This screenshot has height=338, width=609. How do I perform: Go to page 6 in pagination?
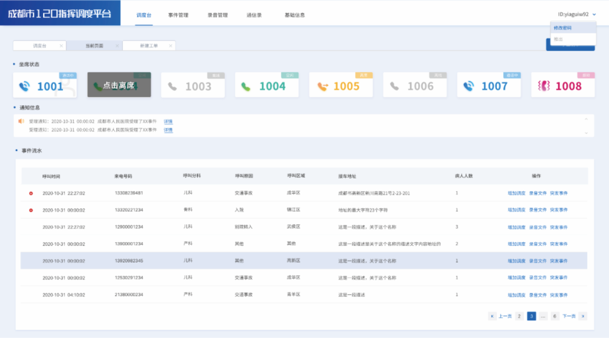point(555,316)
